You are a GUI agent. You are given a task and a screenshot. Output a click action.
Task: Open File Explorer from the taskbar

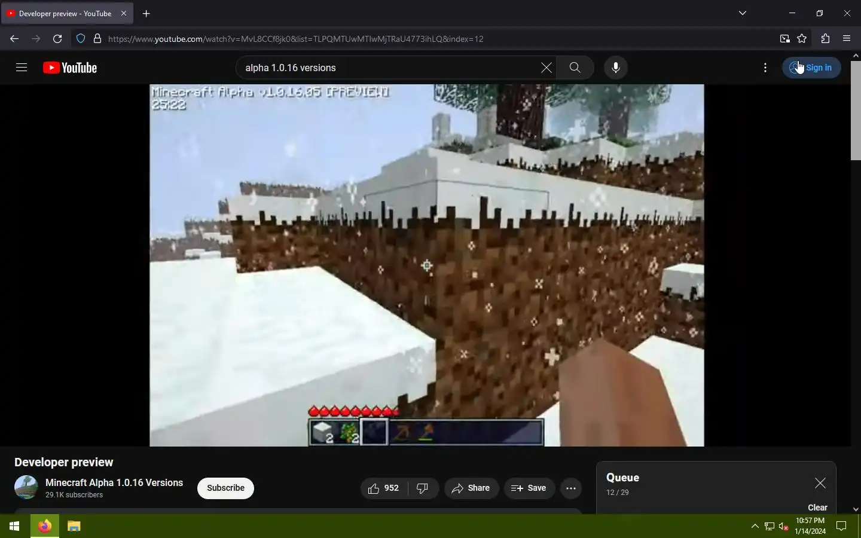pyautogui.click(x=74, y=526)
